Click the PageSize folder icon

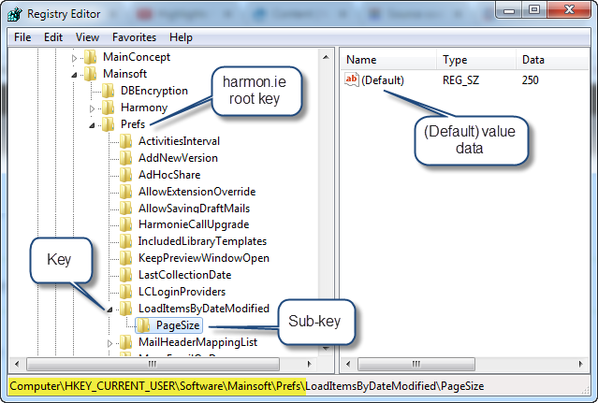coord(143,325)
